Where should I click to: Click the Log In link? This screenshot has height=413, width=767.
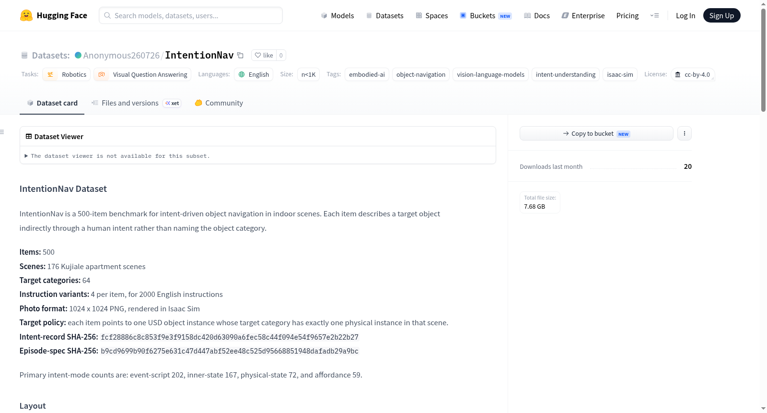pos(686,15)
